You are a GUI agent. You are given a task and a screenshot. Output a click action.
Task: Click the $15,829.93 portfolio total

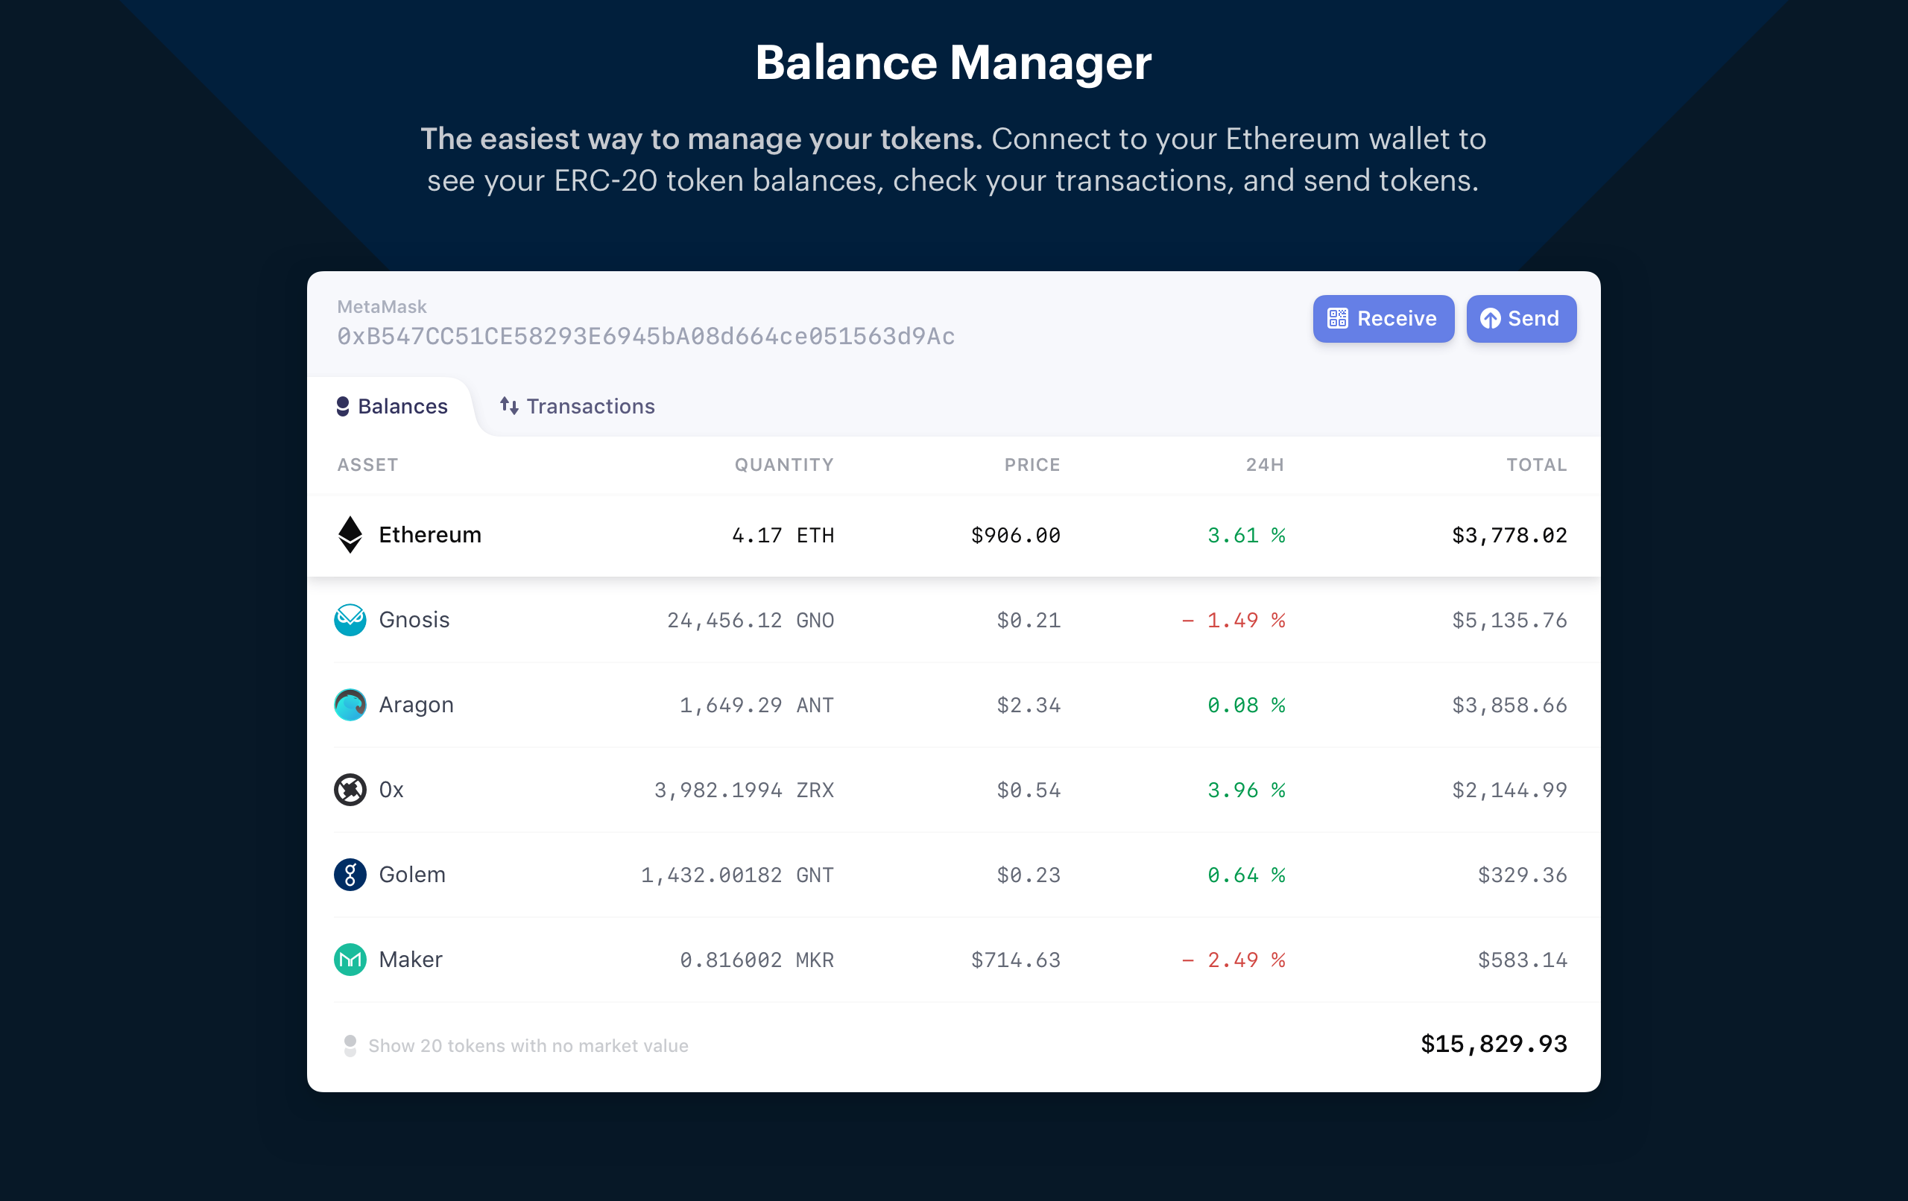coord(1494,1044)
